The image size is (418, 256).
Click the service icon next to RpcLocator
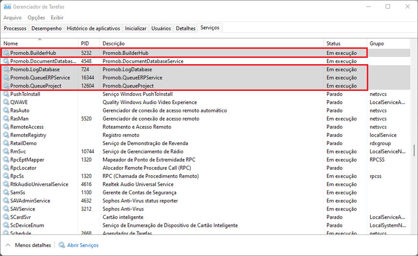click(6, 168)
